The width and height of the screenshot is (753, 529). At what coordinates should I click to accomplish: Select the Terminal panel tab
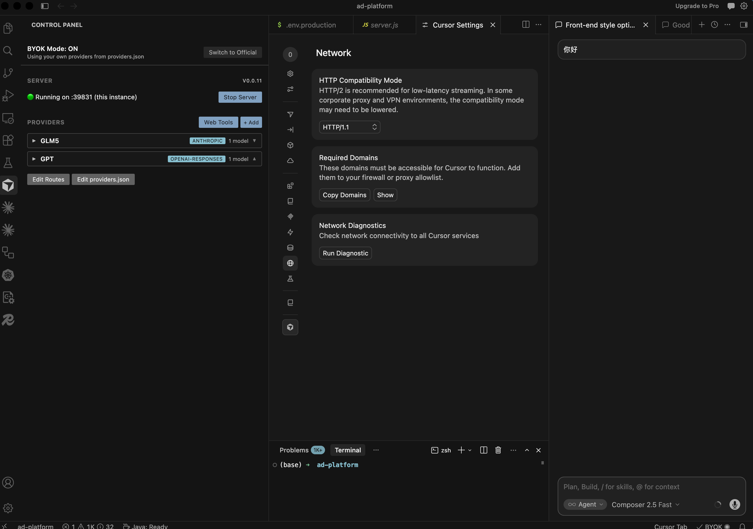click(x=348, y=450)
